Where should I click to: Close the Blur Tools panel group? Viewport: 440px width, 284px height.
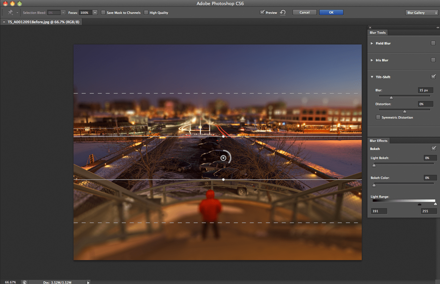370,28
